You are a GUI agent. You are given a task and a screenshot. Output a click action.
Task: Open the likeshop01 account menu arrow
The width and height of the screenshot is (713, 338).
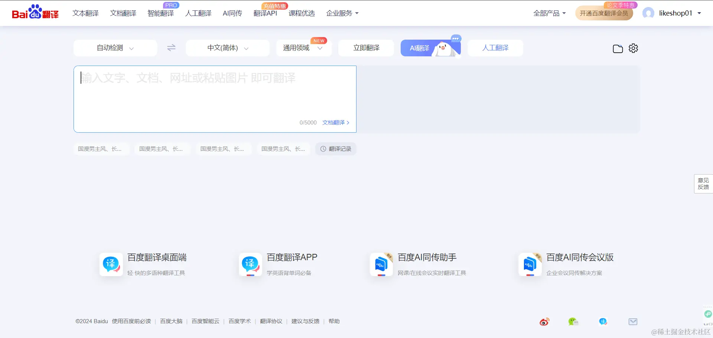point(699,13)
